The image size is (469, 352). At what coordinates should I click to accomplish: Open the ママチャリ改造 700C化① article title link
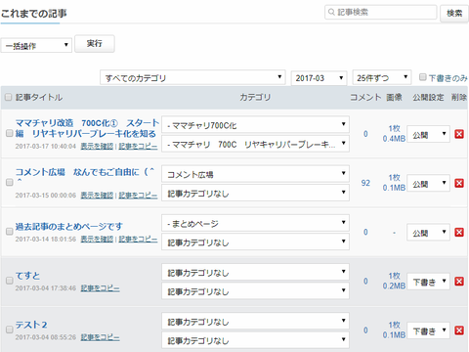tap(87, 128)
